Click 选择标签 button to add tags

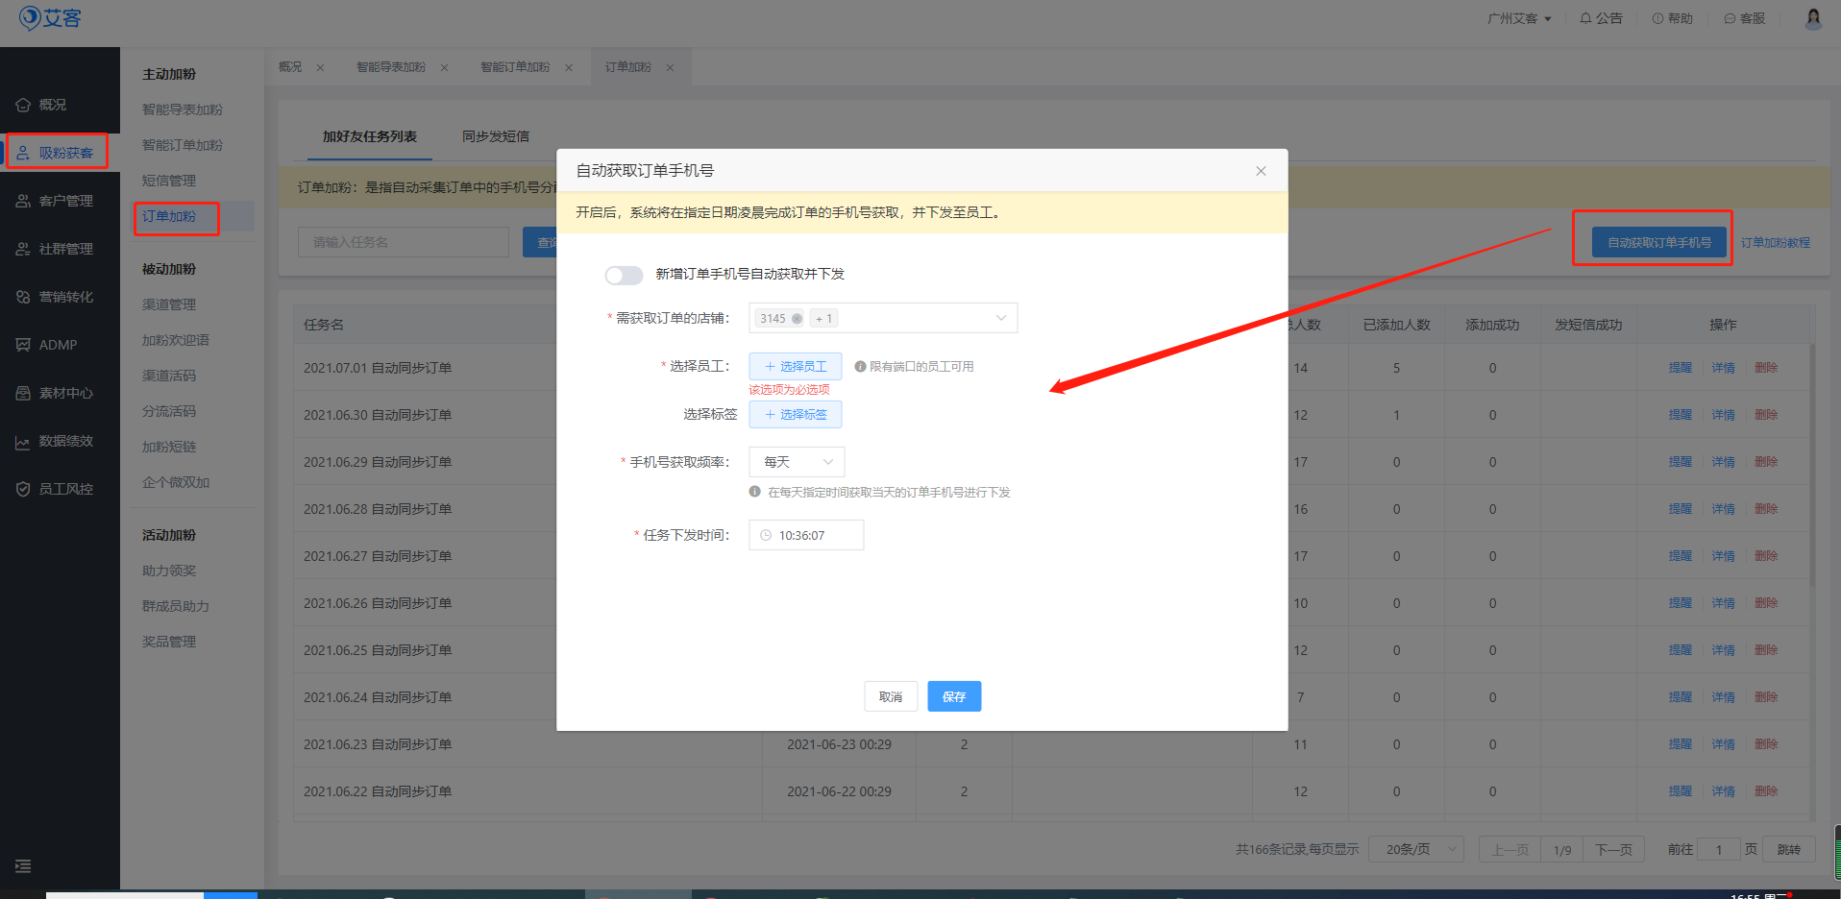click(795, 415)
